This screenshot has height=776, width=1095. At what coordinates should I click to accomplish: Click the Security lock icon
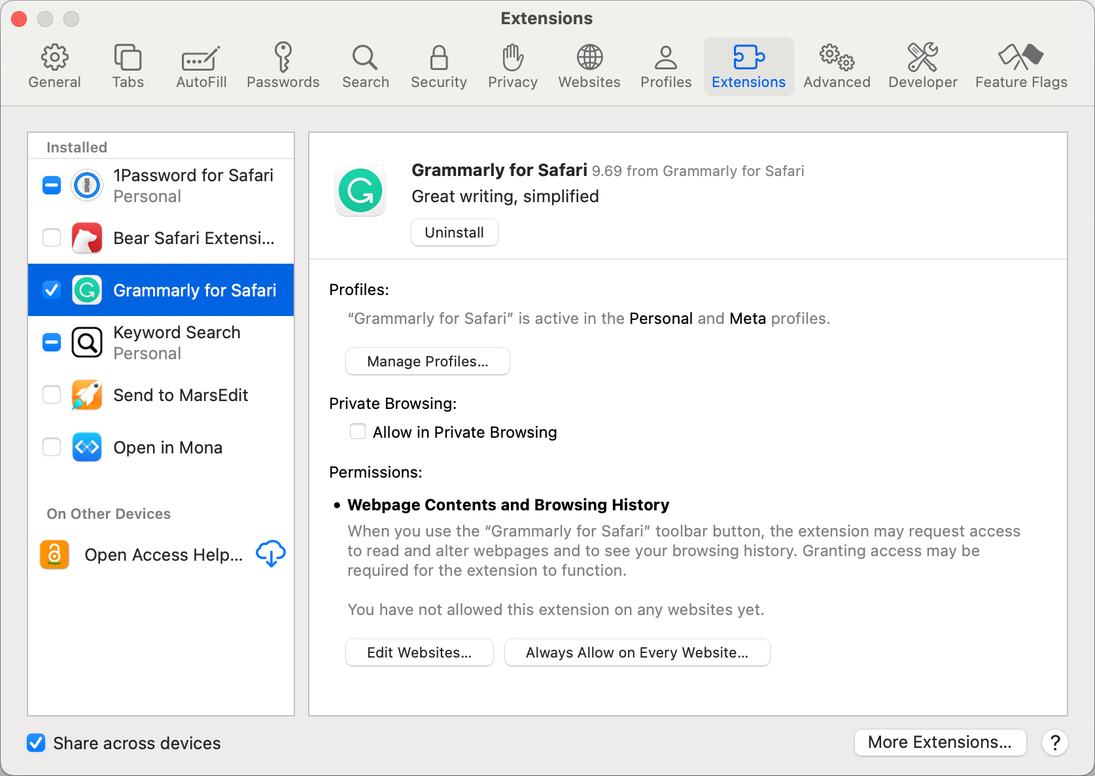click(438, 58)
